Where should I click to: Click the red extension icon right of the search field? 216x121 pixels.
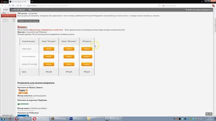pyautogui.click(x=213, y=6)
